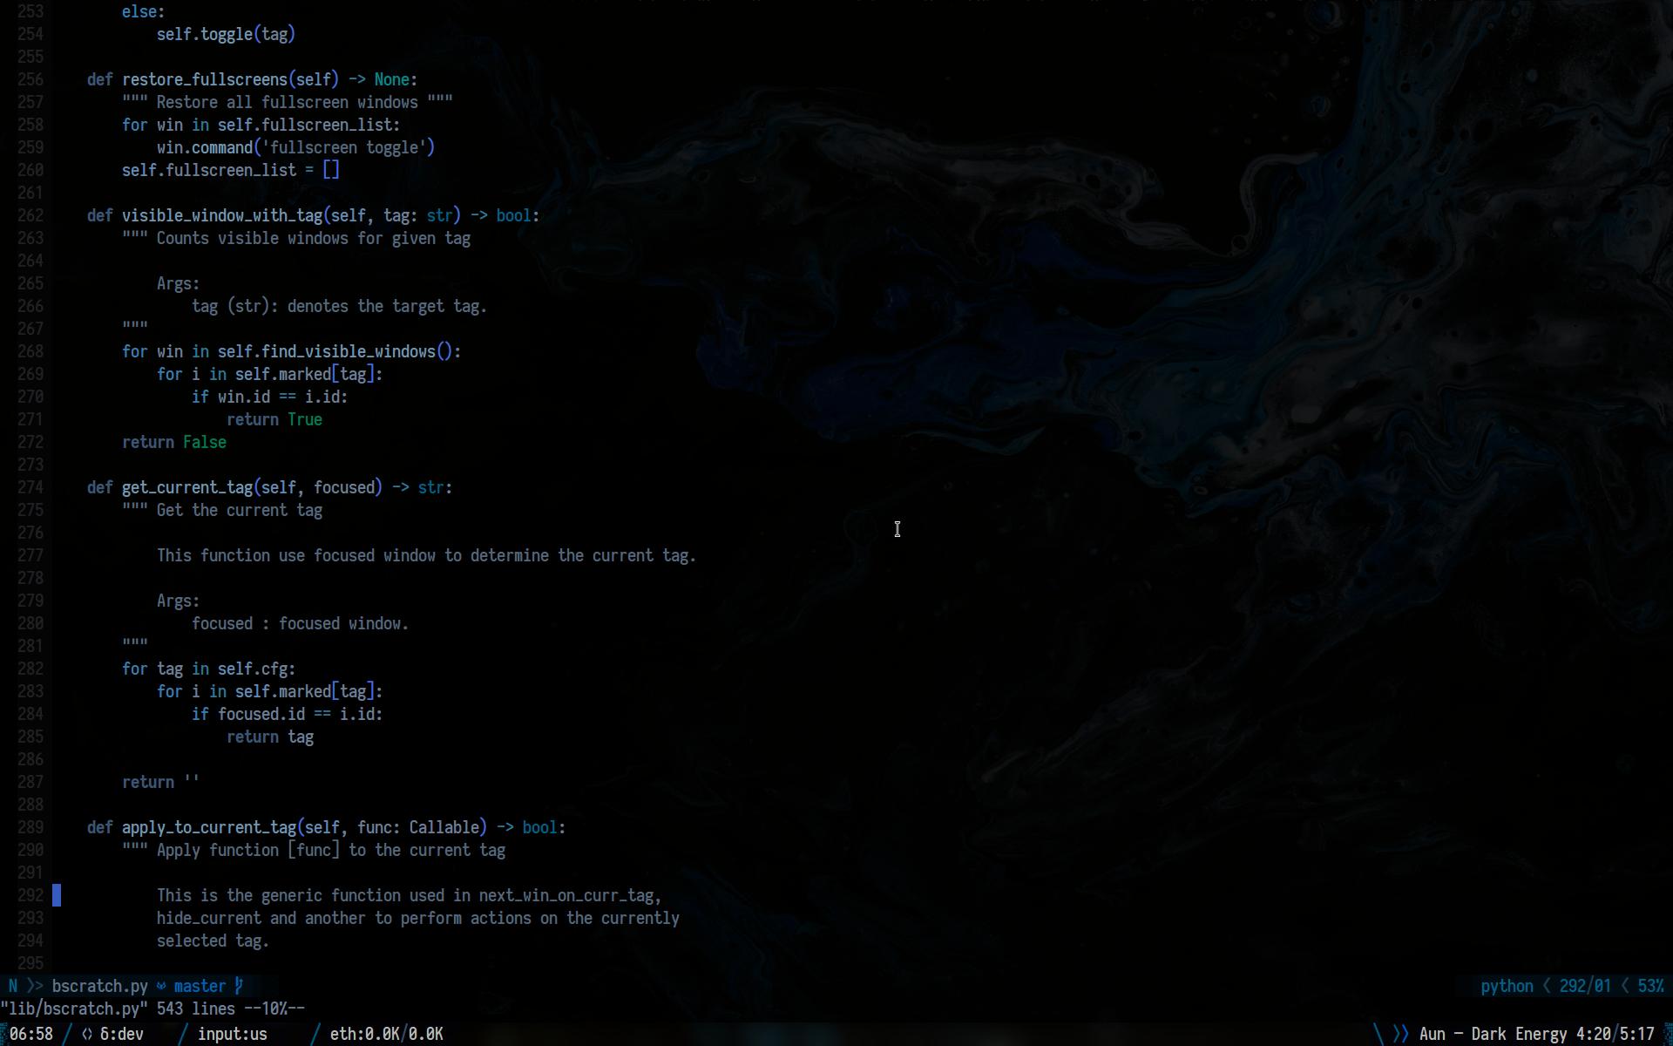Viewport: 1673px width, 1046px height.
Task: Click the 53% file progress indicator
Action: point(1650,986)
